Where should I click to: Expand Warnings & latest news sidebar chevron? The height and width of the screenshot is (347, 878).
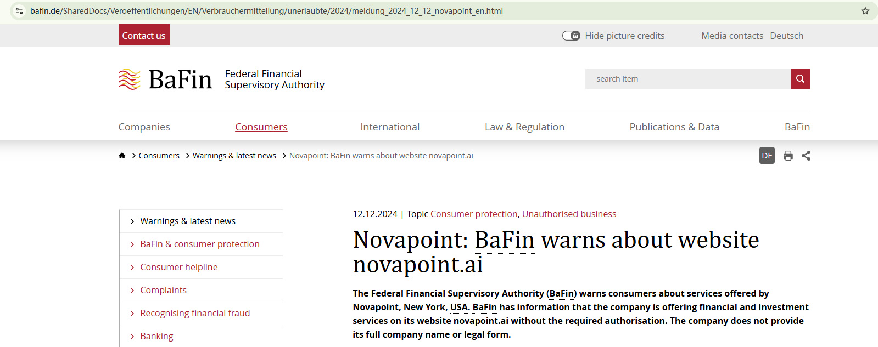click(132, 221)
